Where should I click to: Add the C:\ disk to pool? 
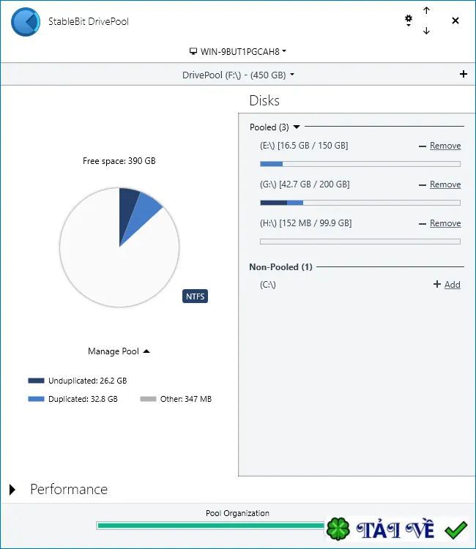447,284
